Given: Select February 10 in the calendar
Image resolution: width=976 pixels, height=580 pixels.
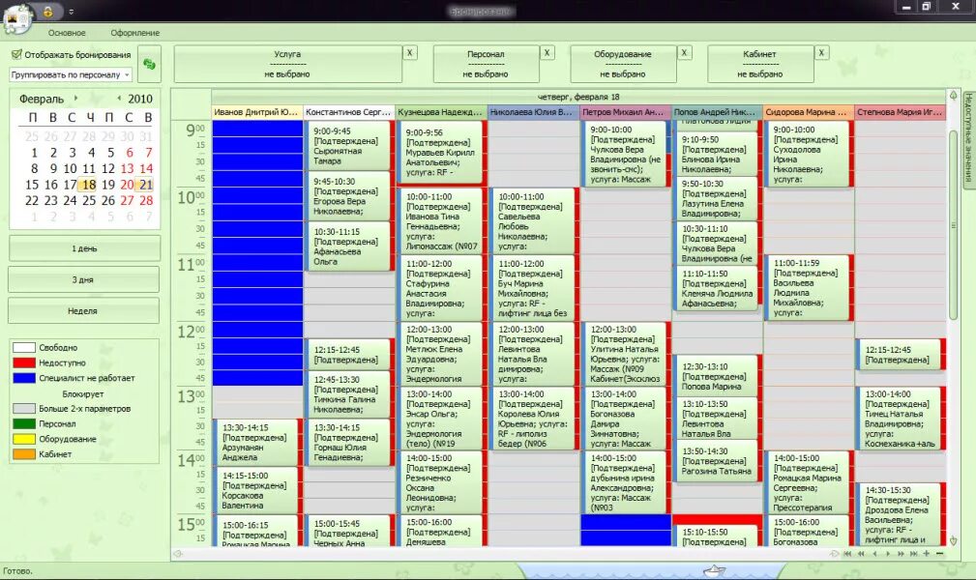Looking at the screenshot, I should [x=70, y=168].
